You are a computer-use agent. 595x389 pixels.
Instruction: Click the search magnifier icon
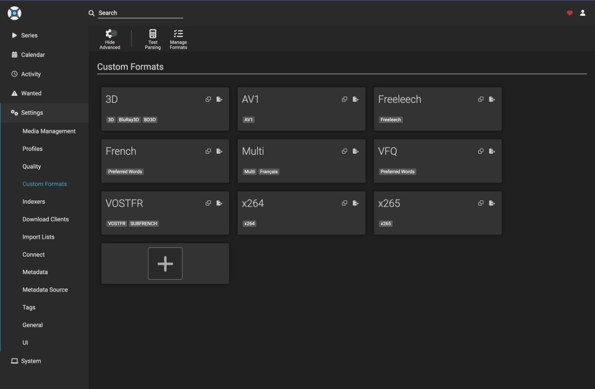(x=91, y=13)
